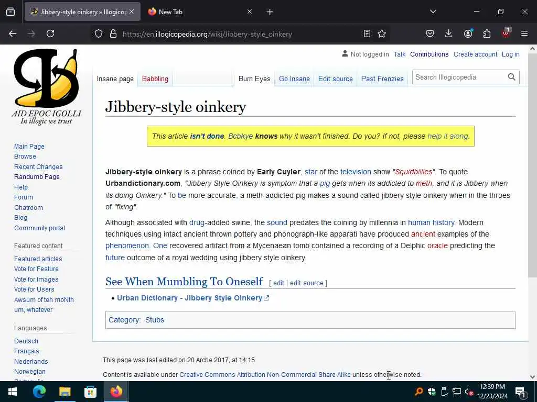Open the Past Frenzies tab
Viewport: 537px width, 402px height.
[382, 79]
